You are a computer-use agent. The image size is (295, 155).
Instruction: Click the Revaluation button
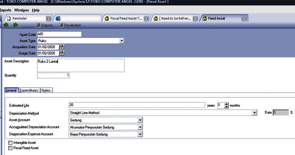coord(70,25)
